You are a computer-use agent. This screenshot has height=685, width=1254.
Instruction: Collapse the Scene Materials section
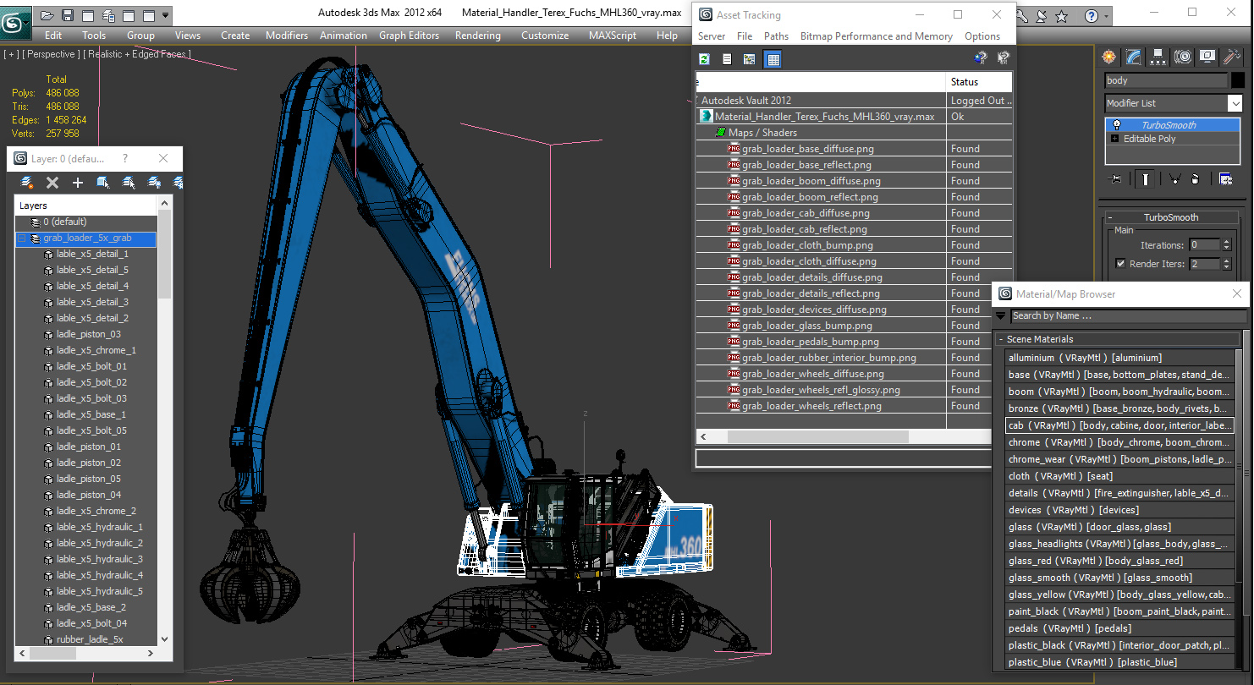(x=1002, y=339)
